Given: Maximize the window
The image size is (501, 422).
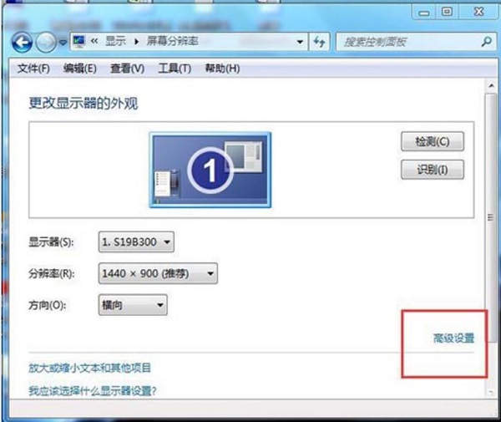Looking at the screenshot, I should pos(447,12).
